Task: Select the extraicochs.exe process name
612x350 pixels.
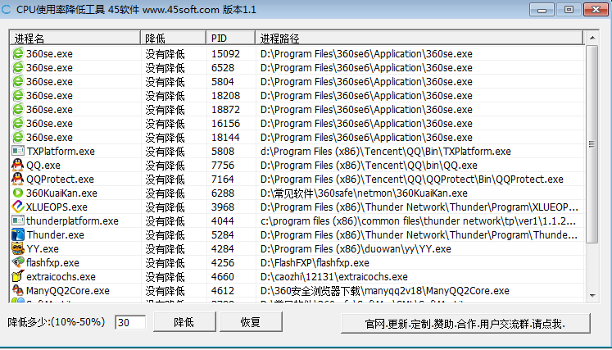Action: [61, 277]
